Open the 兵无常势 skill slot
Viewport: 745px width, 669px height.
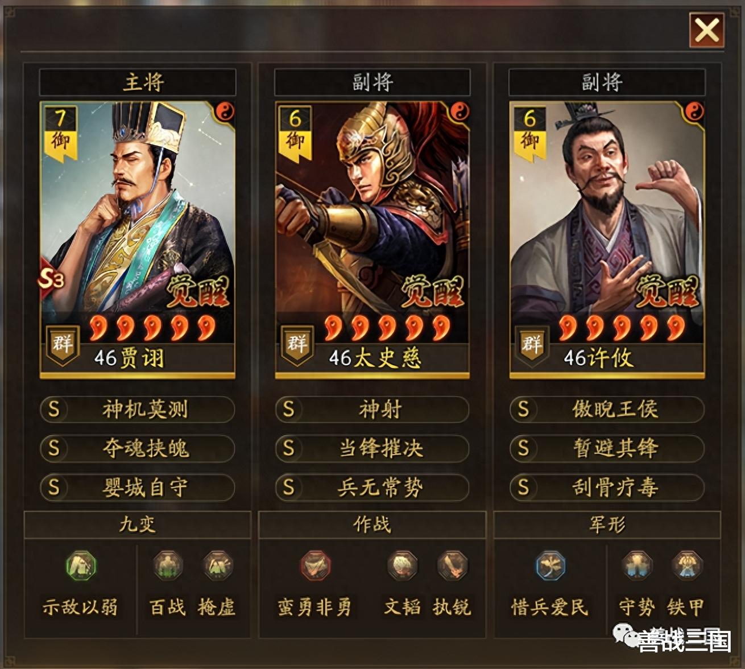(372, 488)
